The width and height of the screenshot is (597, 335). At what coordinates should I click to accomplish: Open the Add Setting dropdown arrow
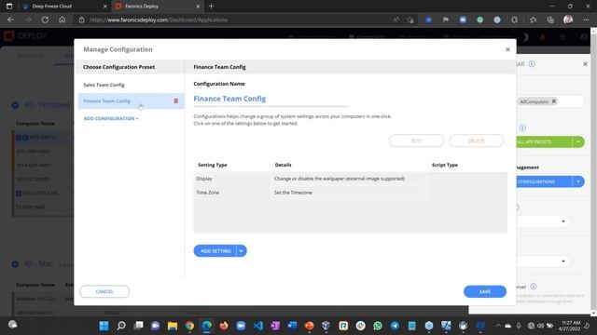(x=242, y=250)
